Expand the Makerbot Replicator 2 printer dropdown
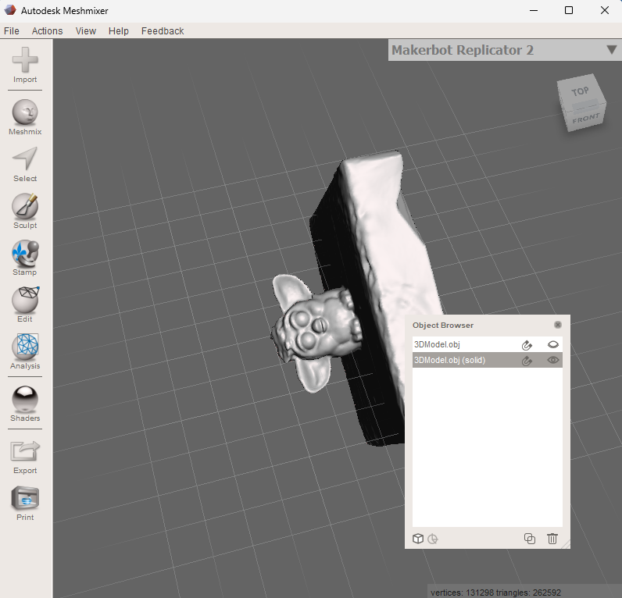The height and width of the screenshot is (598, 622). (x=611, y=50)
